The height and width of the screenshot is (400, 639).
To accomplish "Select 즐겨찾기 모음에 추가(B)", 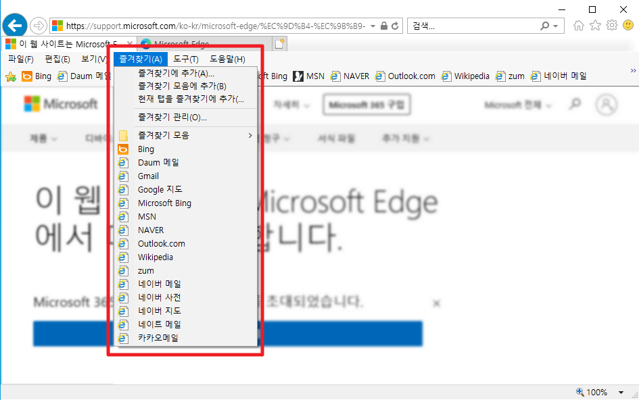I will coord(186,86).
